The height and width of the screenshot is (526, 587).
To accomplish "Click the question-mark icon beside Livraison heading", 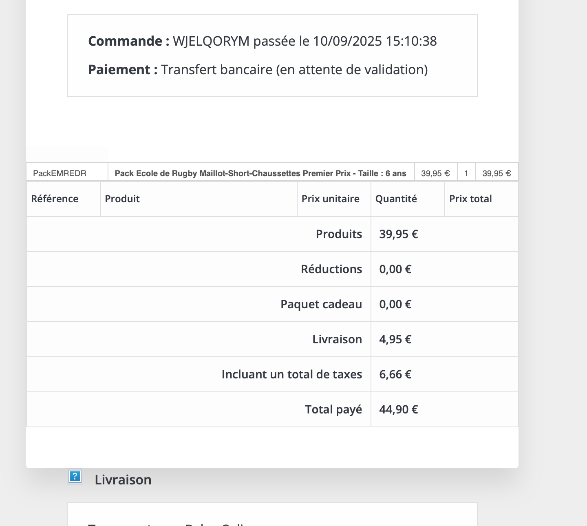I will [x=75, y=476].
